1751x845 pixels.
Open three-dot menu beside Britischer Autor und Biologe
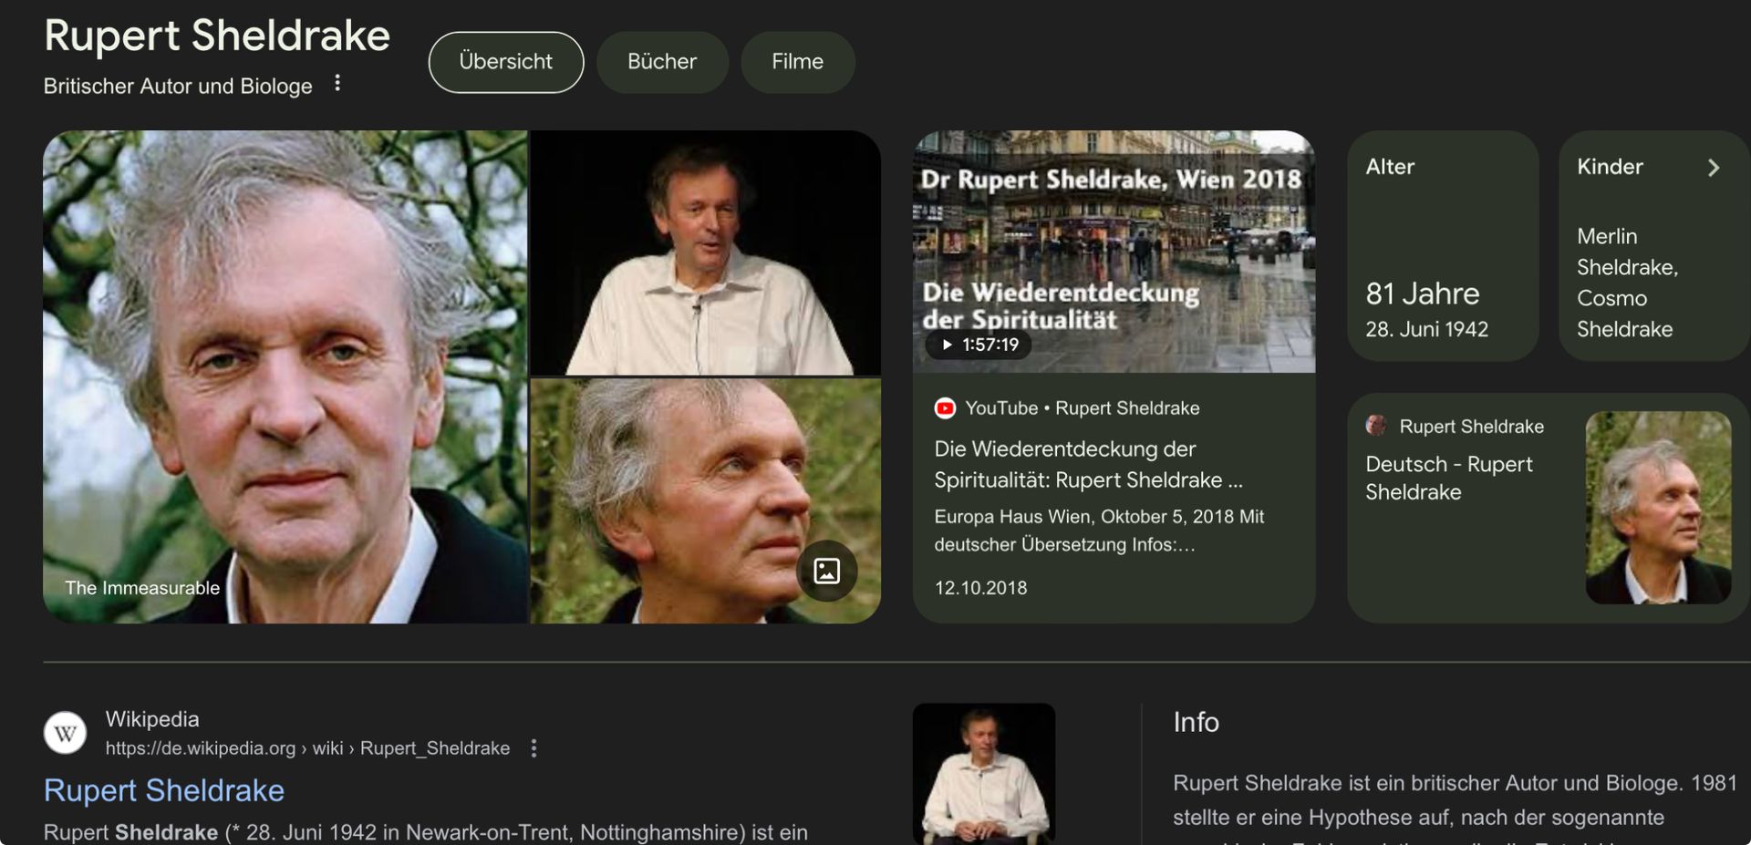point(337,84)
